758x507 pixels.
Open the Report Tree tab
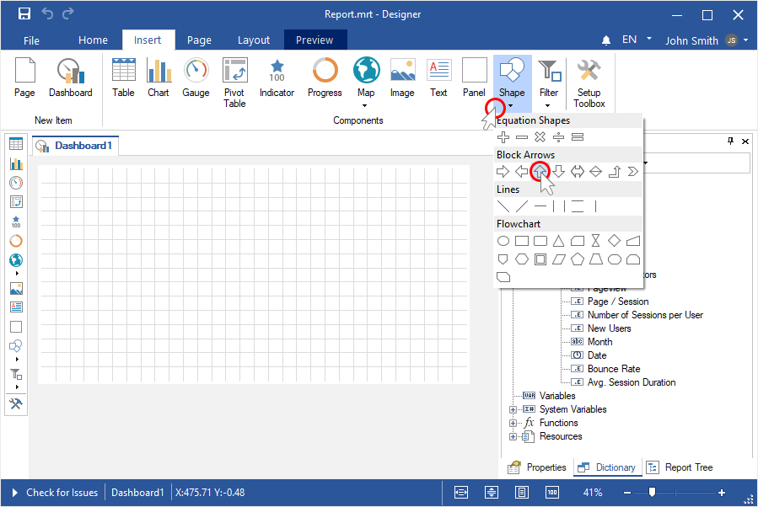pos(680,467)
